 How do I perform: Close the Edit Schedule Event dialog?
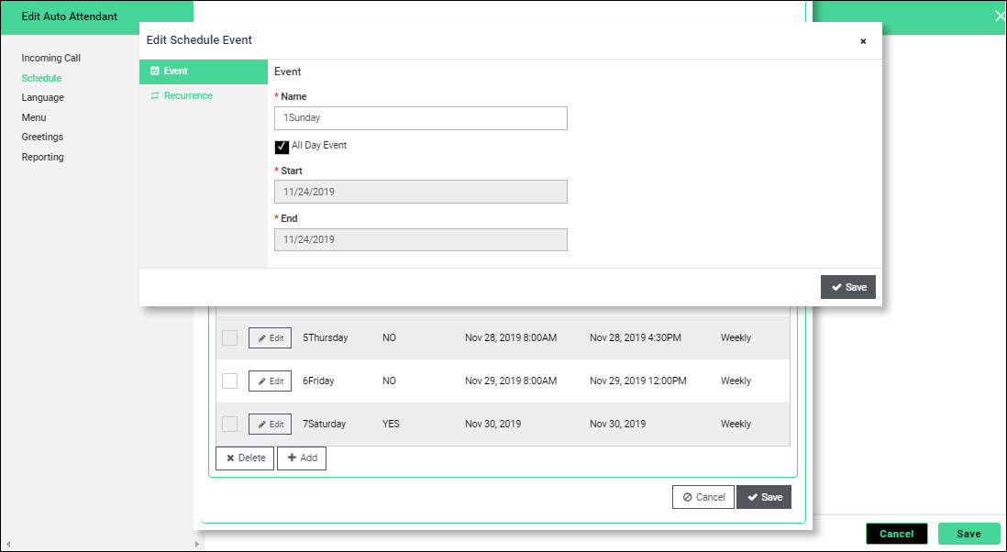(x=863, y=41)
